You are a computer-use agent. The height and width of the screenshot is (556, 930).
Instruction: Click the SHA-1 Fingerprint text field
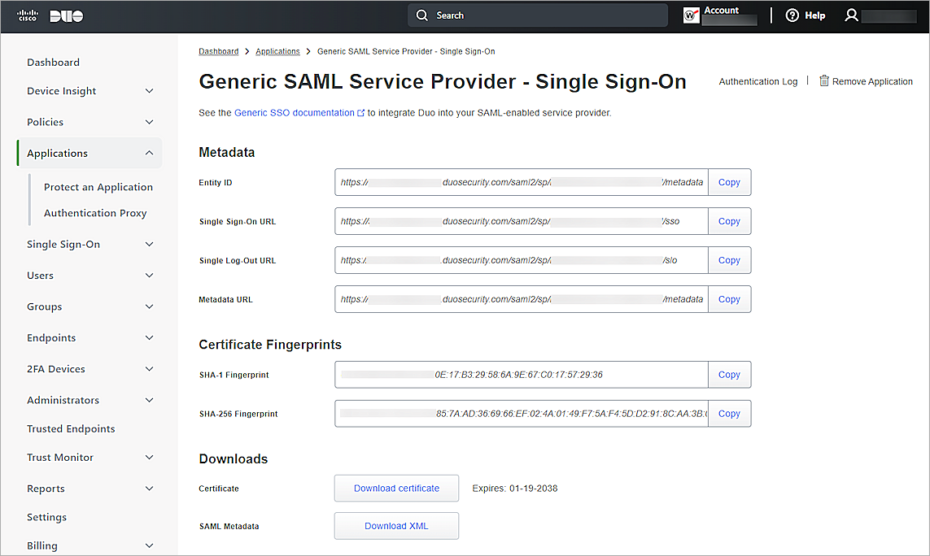click(x=521, y=375)
